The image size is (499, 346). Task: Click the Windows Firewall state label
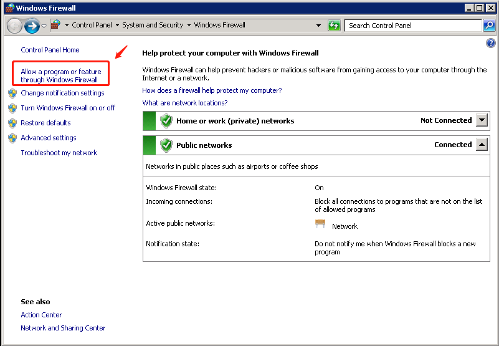click(181, 188)
